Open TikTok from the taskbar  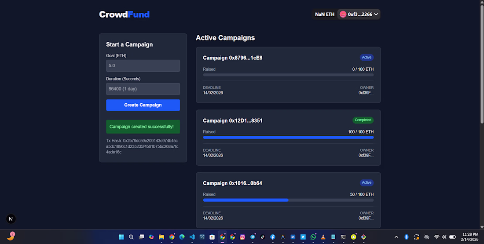pos(263,237)
